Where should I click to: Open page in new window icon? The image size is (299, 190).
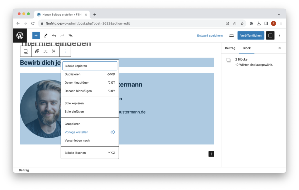tap(227, 23)
